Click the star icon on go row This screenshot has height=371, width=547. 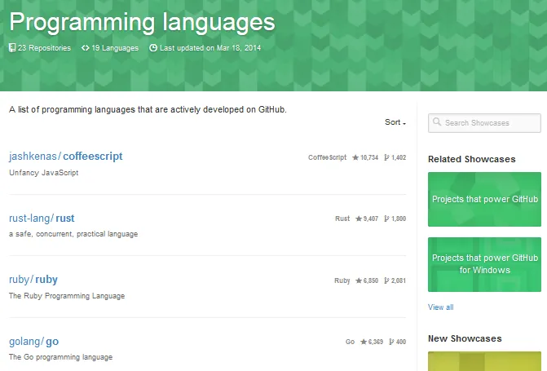point(364,342)
